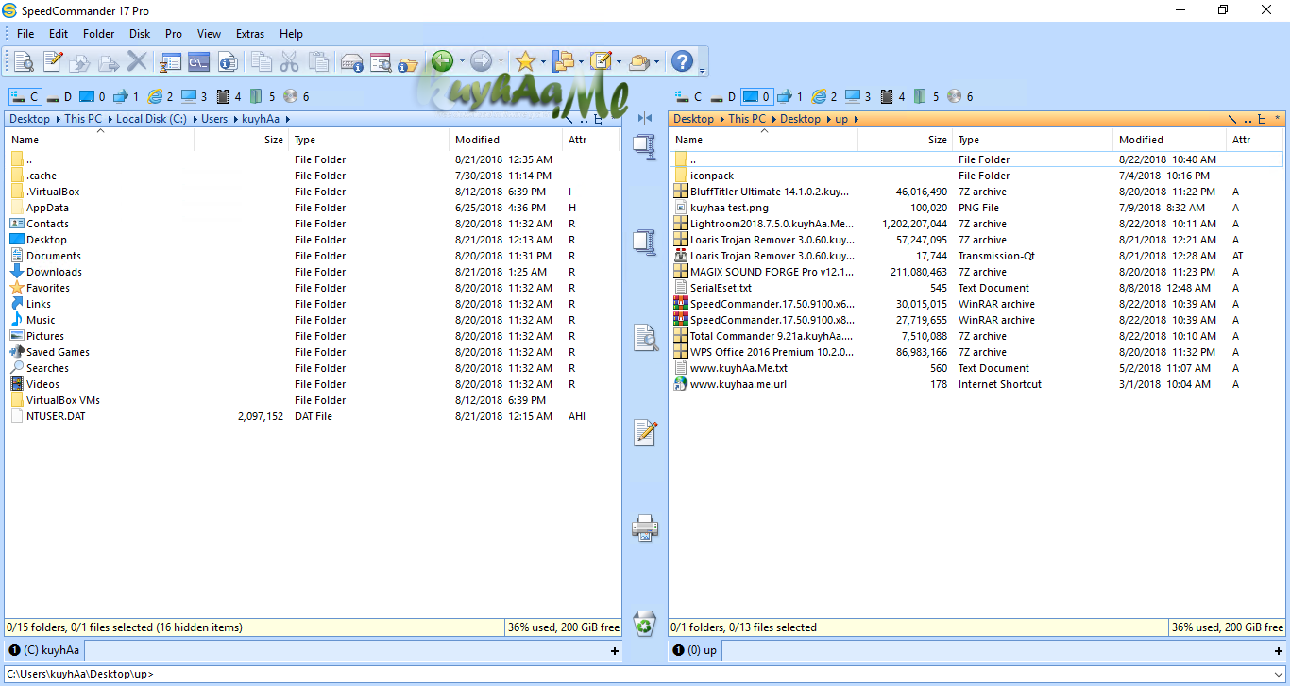Click Internet Explorer location 2 in the left drive bar
The image size is (1290, 686).
(x=161, y=96)
